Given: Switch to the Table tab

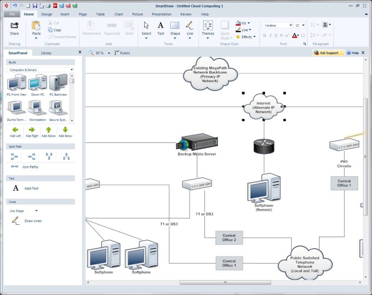Looking at the screenshot, I should tap(100, 14).
